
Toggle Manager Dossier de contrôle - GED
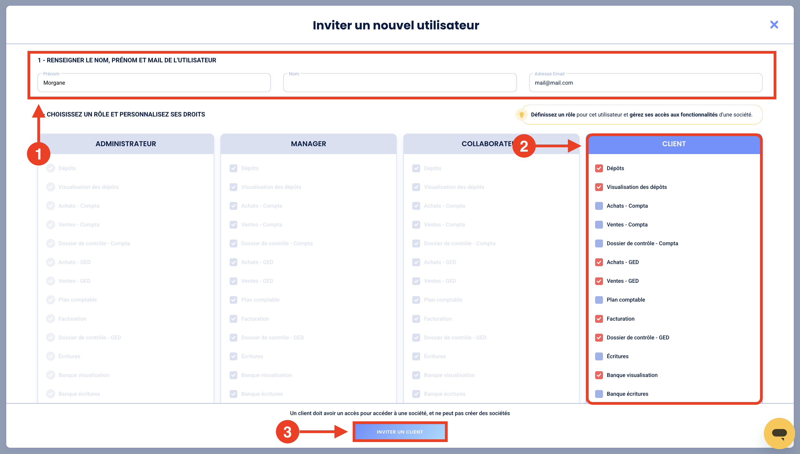[233, 338]
